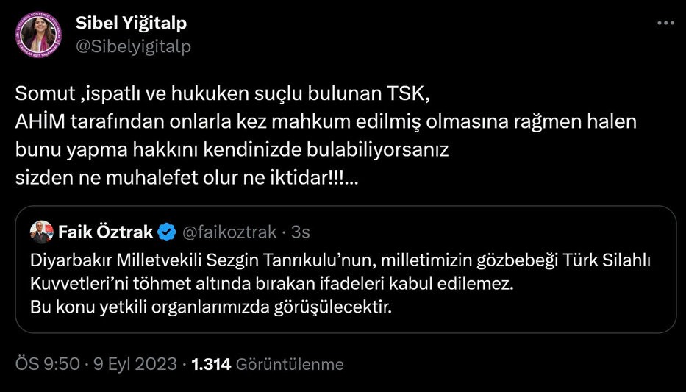Open the three-dot more options menu
Screen dimensions: 686x392
[665, 23]
